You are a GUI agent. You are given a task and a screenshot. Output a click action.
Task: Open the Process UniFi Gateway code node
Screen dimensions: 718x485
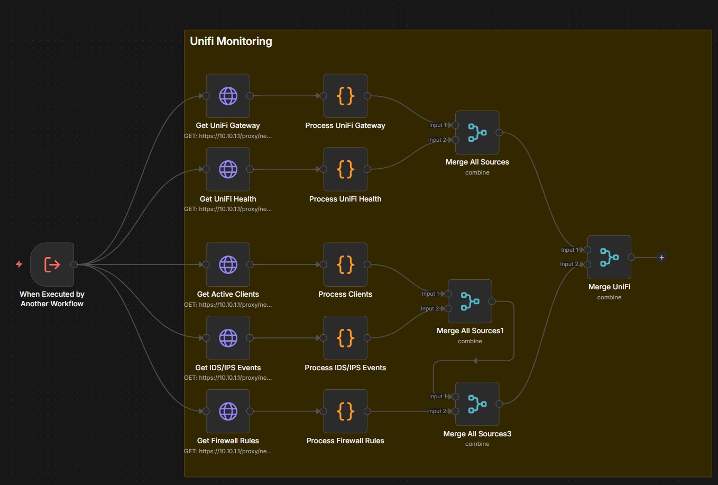click(345, 96)
